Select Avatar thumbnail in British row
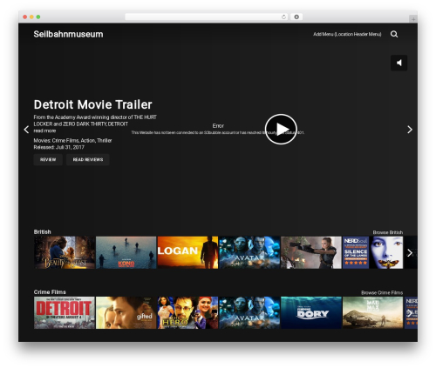Image resolution: width=436 pixels, height=368 pixels. coord(249,252)
